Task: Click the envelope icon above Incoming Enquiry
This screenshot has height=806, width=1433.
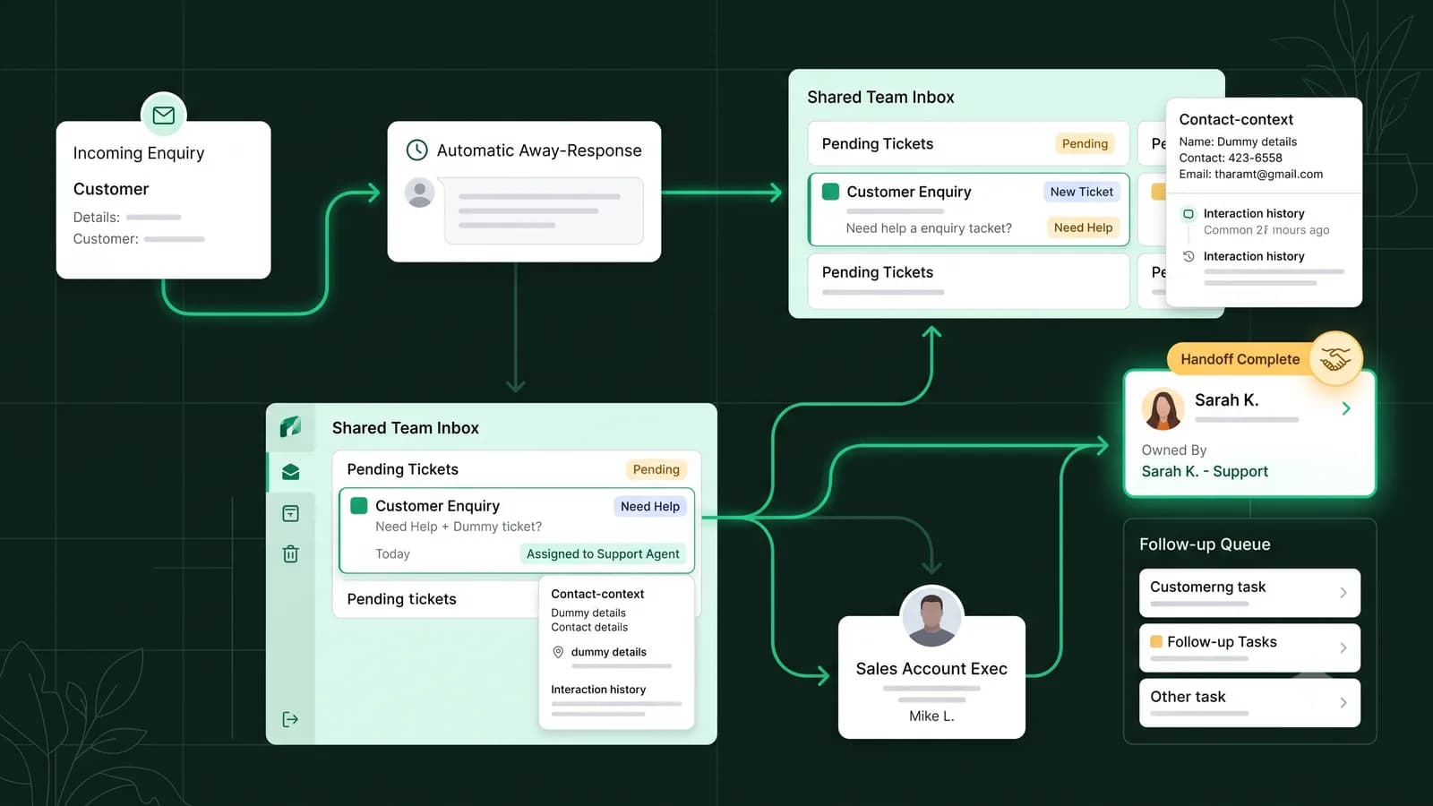Action: pos(164,116)
